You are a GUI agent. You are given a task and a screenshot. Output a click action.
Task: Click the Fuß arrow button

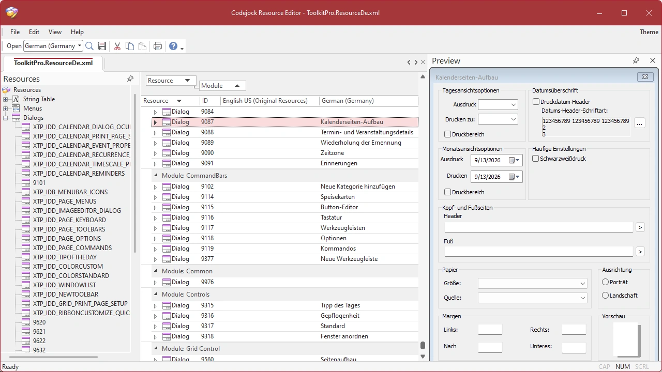pos(640,252)
